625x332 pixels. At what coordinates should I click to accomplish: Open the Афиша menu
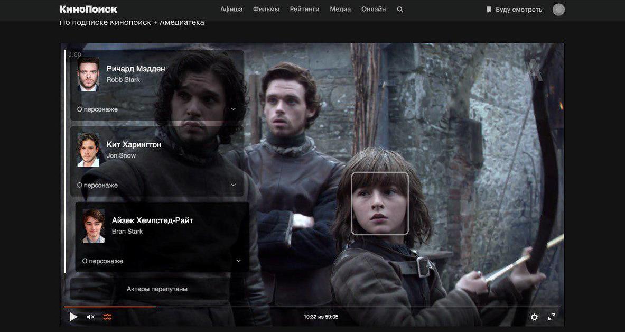click(x=231, y=9)
